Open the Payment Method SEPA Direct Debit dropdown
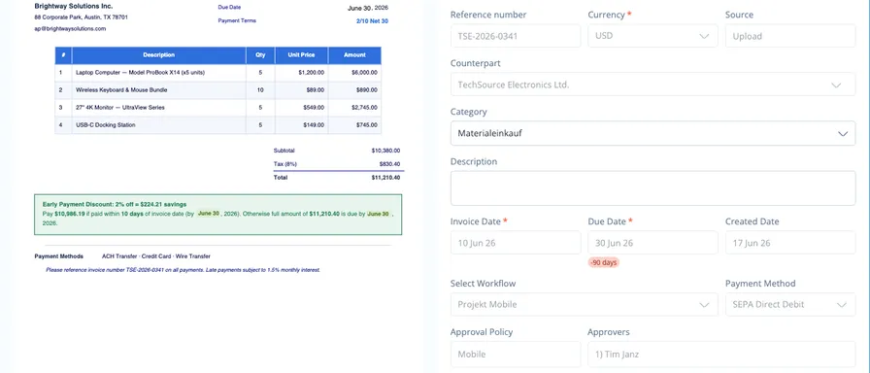Viewport: 870px width, 373px height. click(x=790, y=304)
